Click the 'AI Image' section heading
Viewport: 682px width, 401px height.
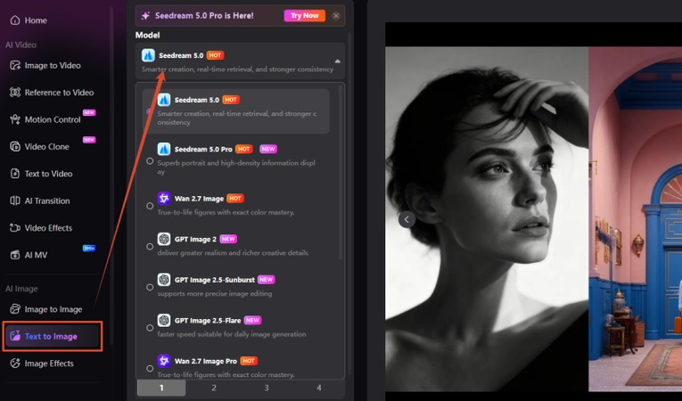pyautogui.click(x=21, y=289)
